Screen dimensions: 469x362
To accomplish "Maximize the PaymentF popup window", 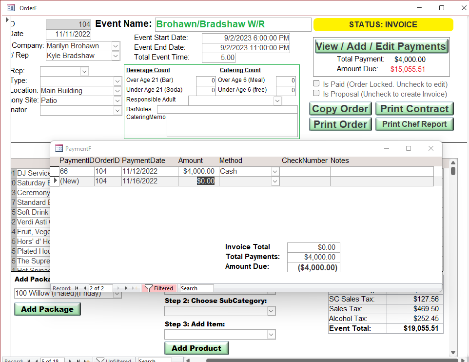I will [409, 148].
